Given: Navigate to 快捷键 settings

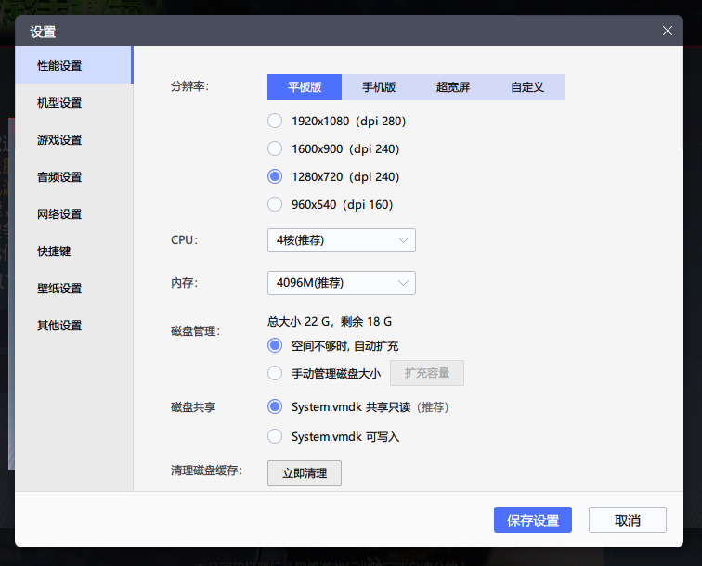Looking at the screenshot, I should click(54, 251).
